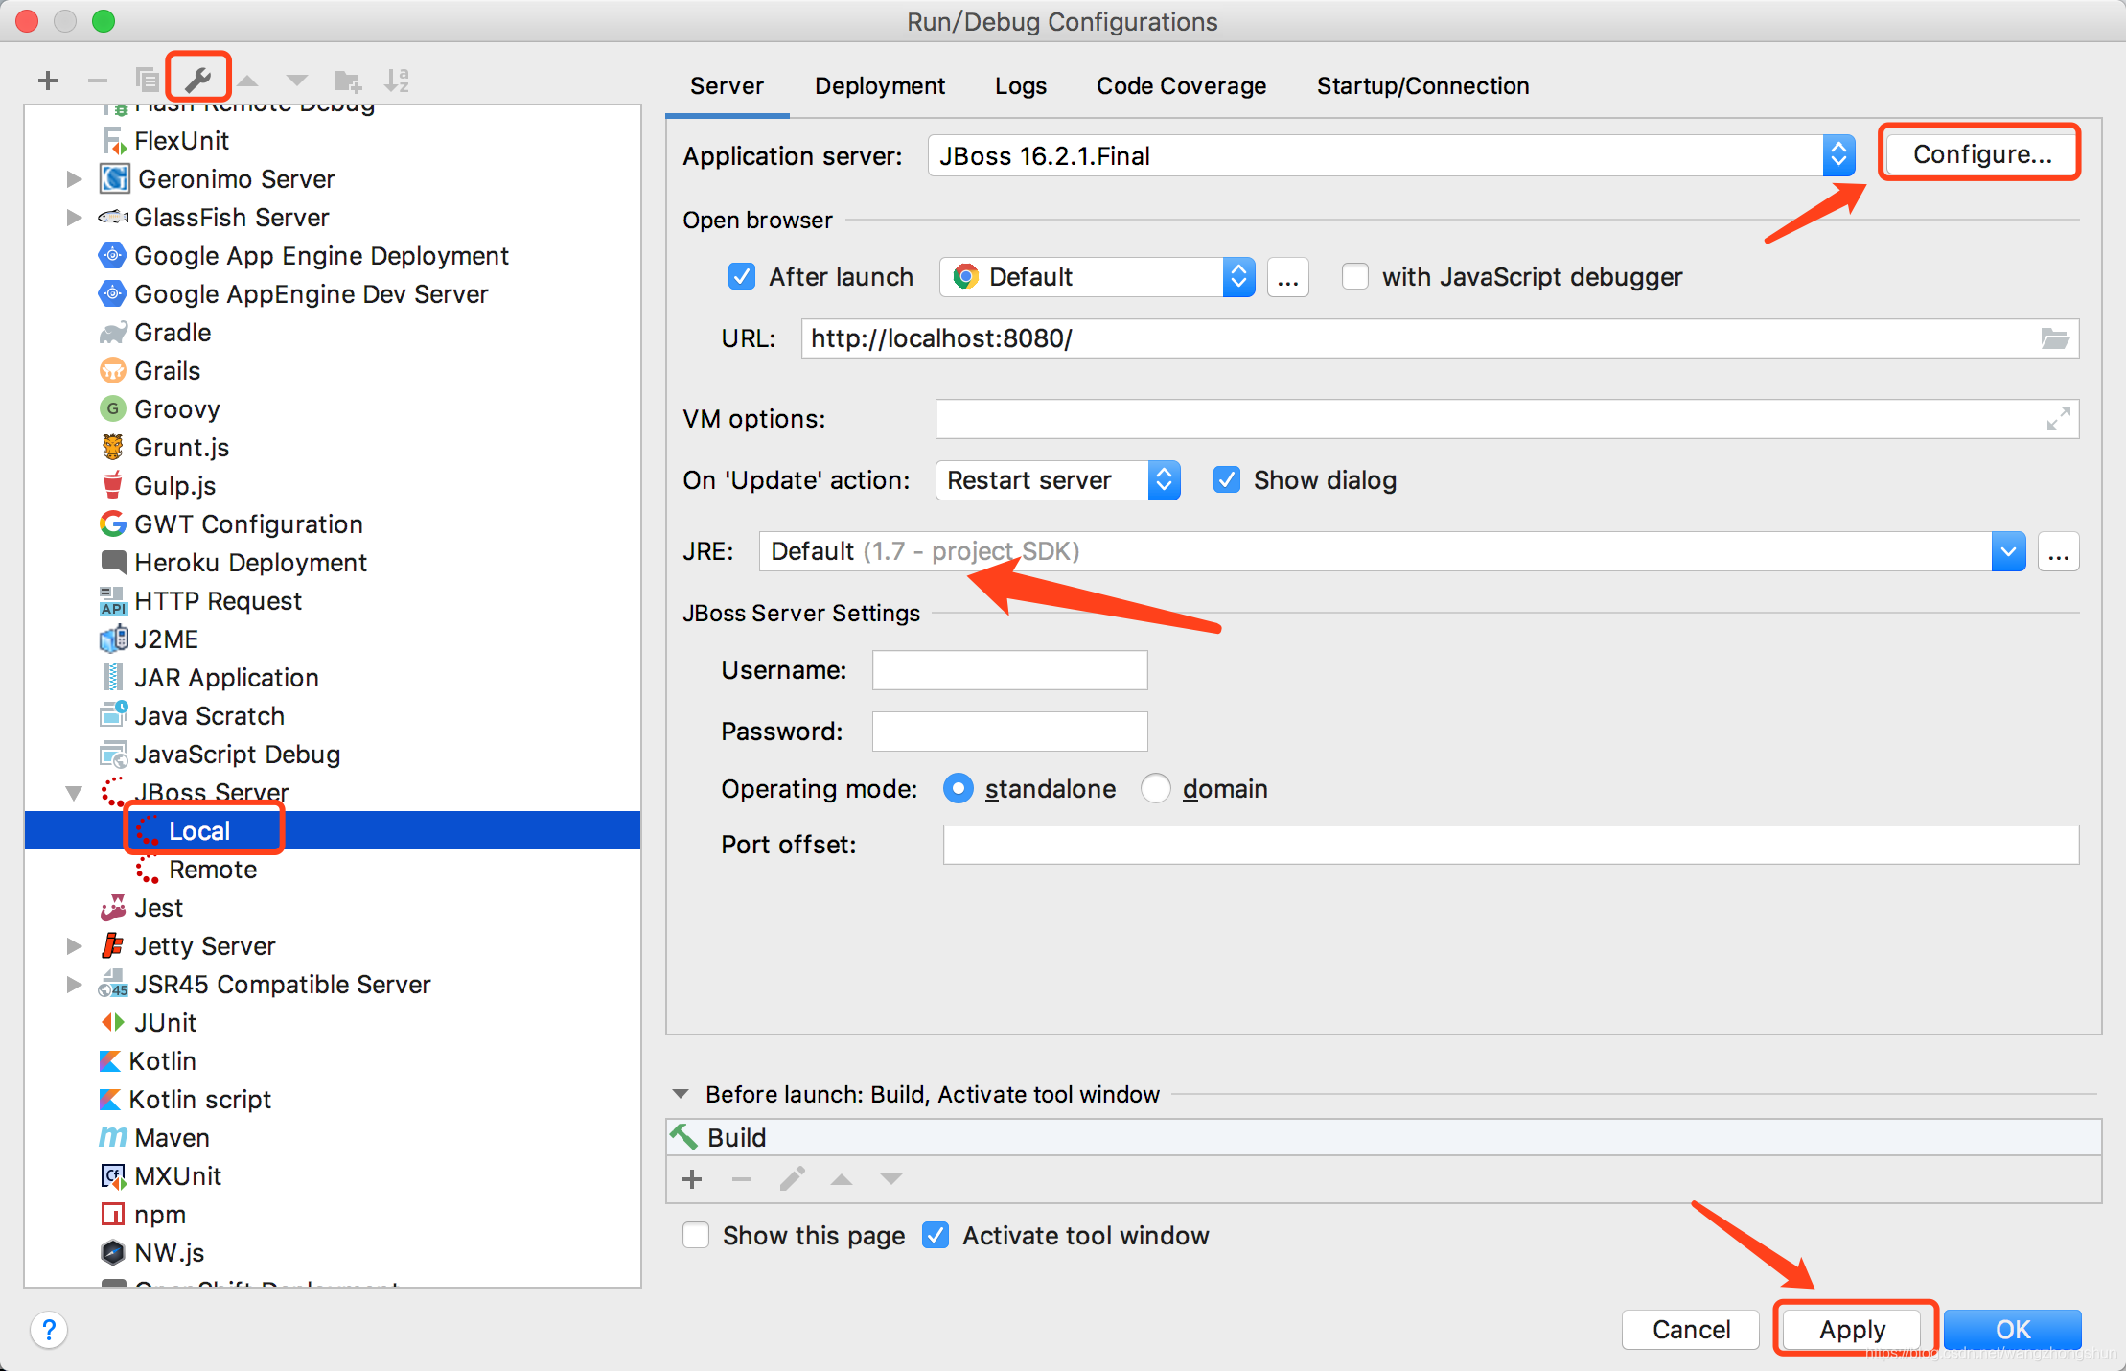Select the domain operating mode

1156,789
